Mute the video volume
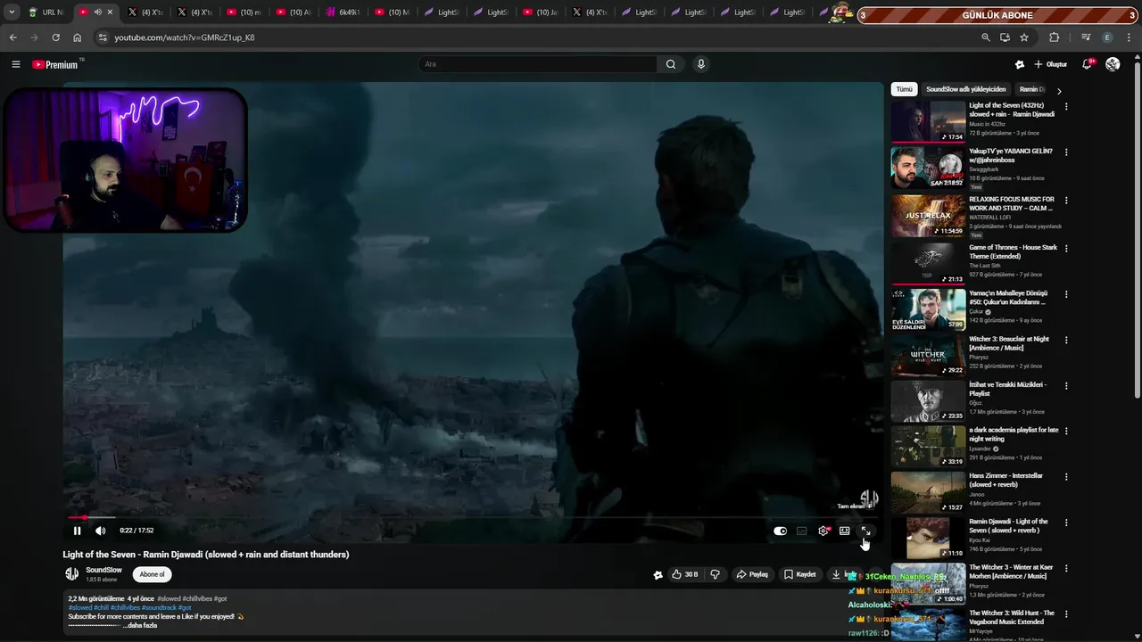Screen dimensions: 1142x642 pos(100,531)
